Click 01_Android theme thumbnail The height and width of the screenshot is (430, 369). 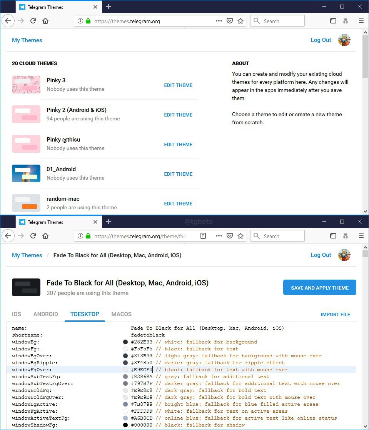pyautogui.click(x=26, y=173)
